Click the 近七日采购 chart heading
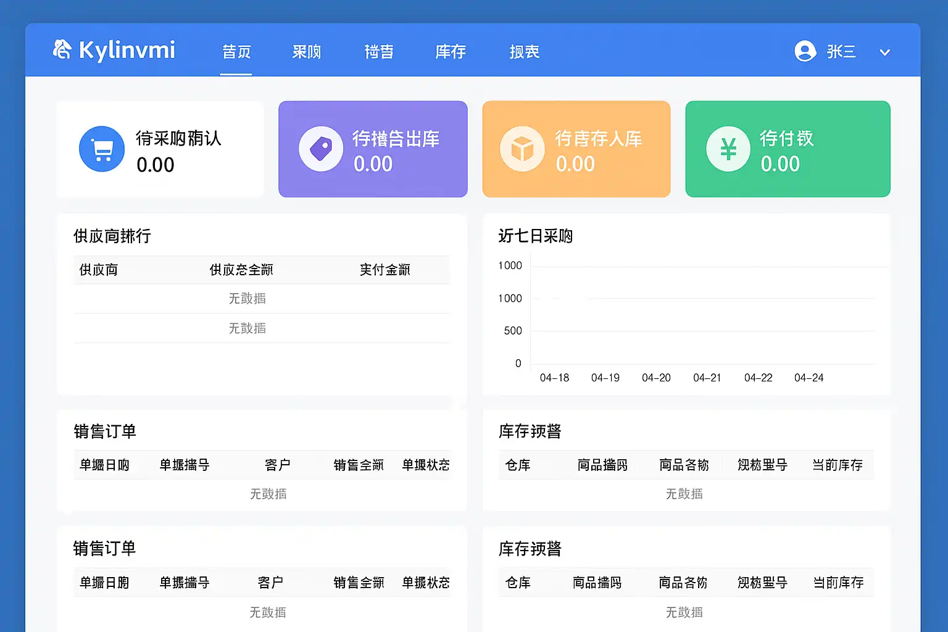Image resolution: width=948 pixels, height=632 pixels. coord(536,236)
